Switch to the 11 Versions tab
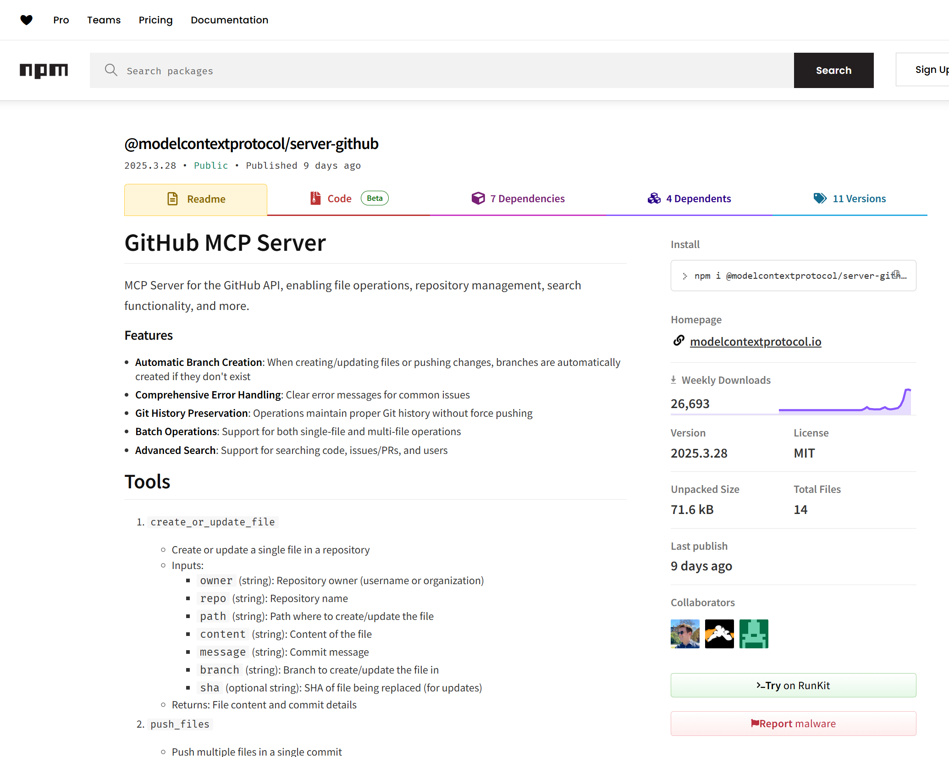The height and width of the screenshot is (757, 949). point(859,199)
